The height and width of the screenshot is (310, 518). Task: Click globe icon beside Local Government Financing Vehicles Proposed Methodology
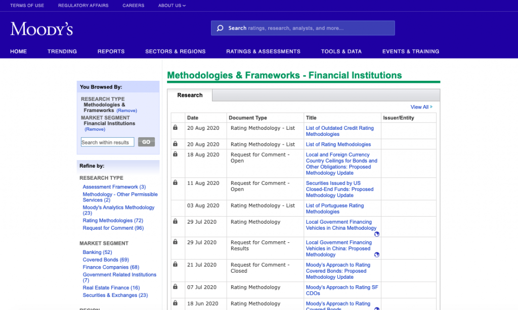coord(376,254)
